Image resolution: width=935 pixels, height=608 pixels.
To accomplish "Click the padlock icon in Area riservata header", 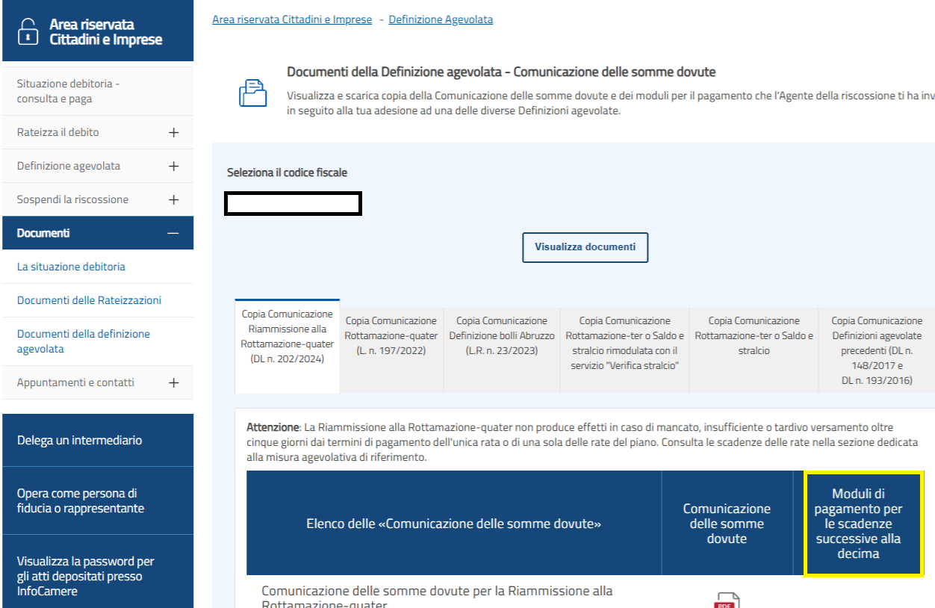I will click(x=28, y=32).
